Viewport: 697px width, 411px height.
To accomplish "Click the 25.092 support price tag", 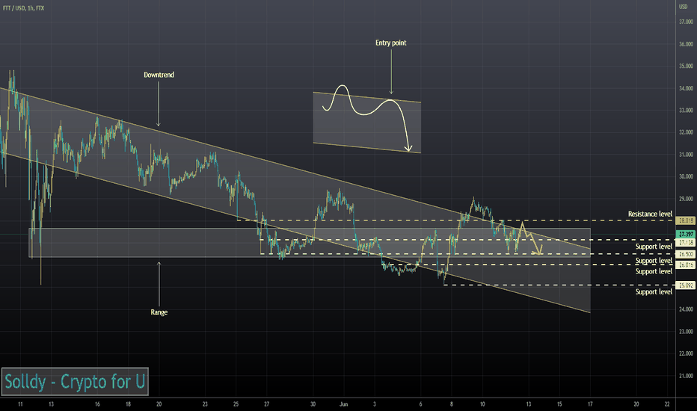I will [686, 285].
